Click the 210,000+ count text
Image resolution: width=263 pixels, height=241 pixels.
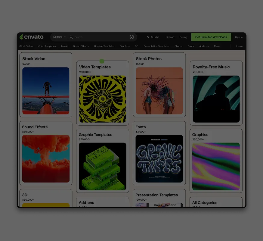coord(199,72)
